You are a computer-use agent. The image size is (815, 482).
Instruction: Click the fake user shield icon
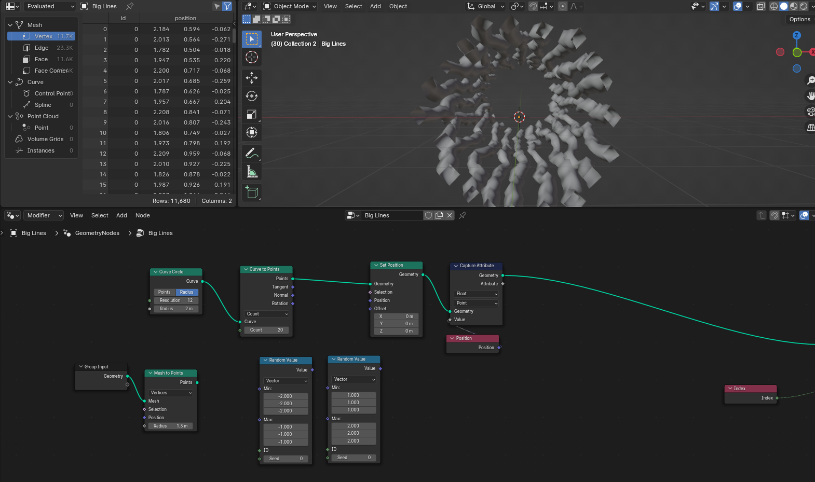pos(428,215)
